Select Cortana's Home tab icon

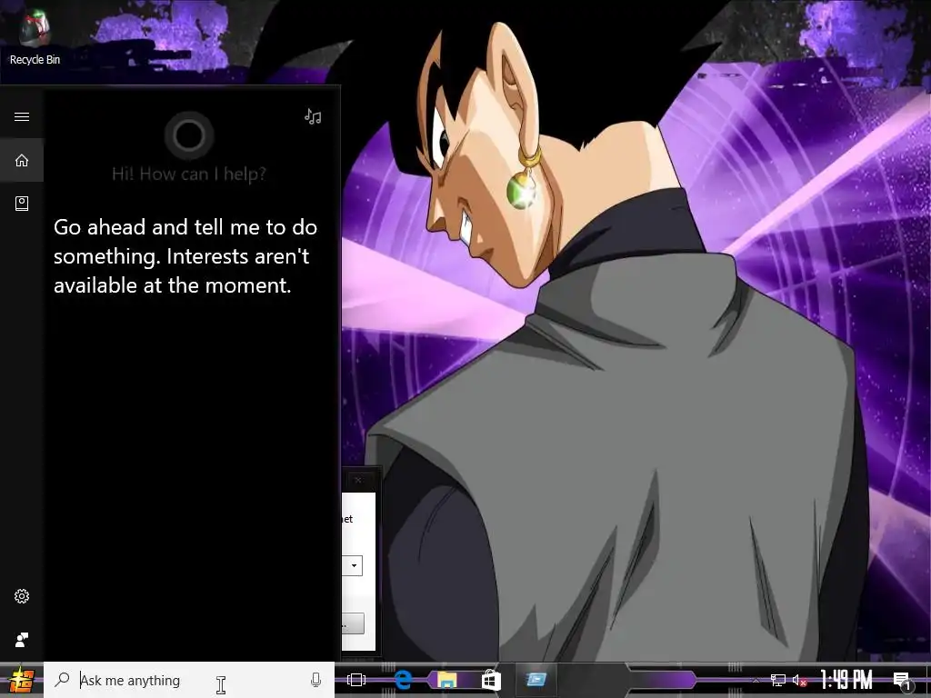pos(22,160)
